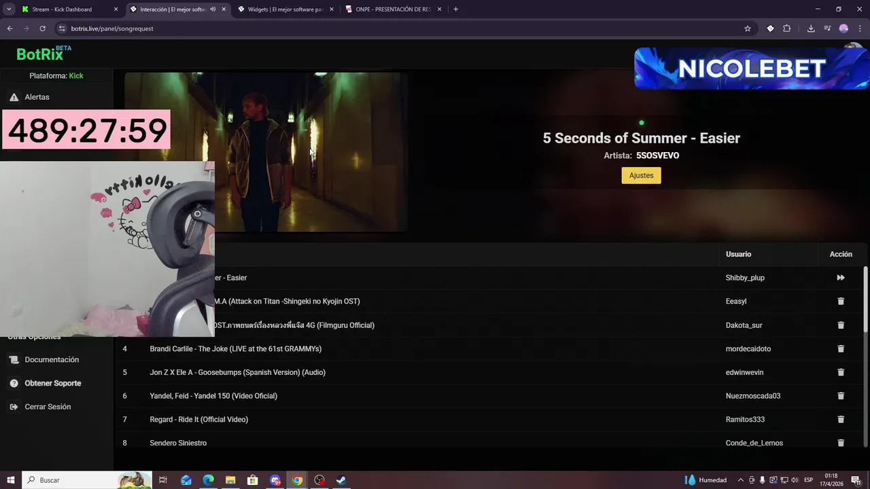
Task: Click the Usuario column header
Action: [x=738, y=254]
